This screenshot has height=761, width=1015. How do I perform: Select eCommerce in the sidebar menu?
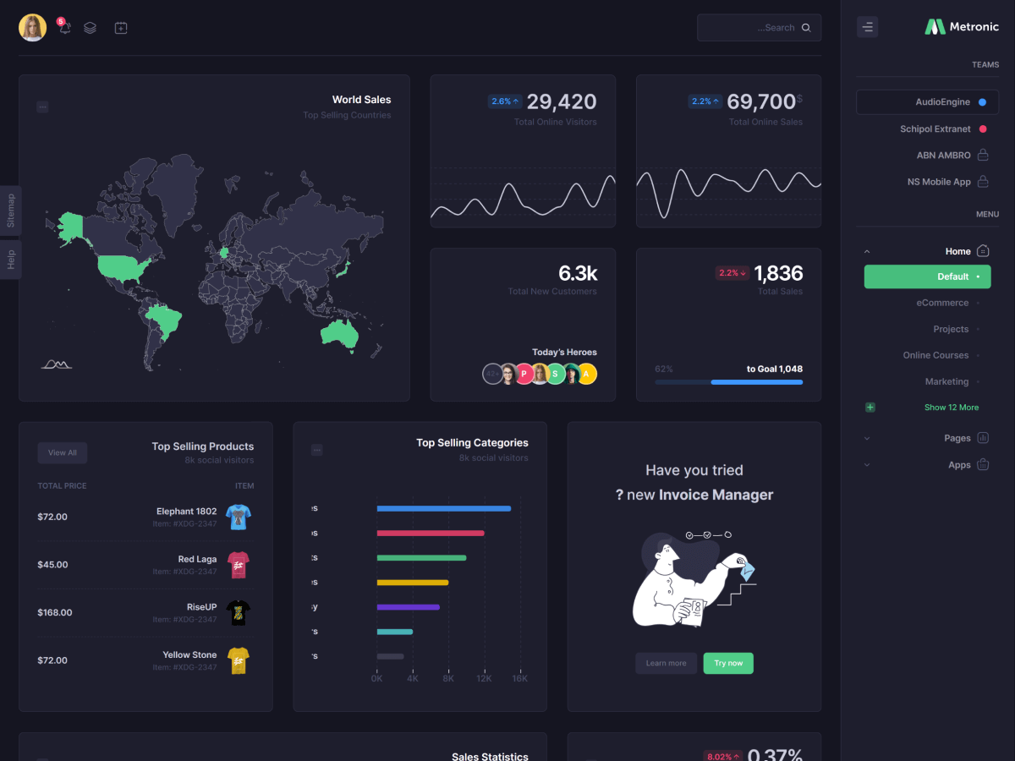942,303
